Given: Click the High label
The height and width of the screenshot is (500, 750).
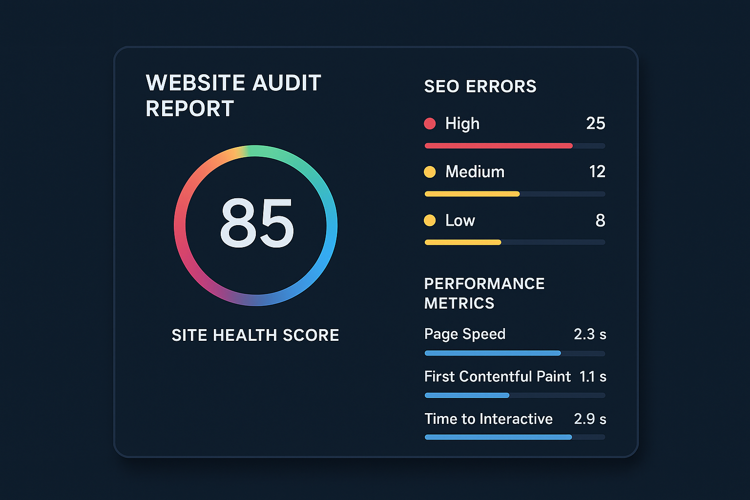Looking at the screenshot, I should [x=462, y=124].
